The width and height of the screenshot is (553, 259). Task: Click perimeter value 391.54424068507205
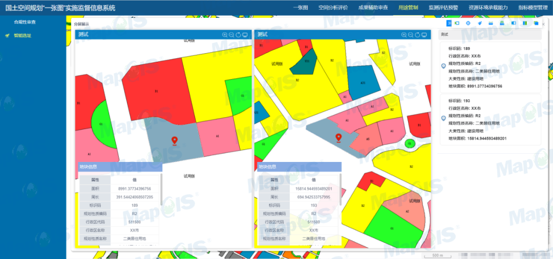coord(134,197)
